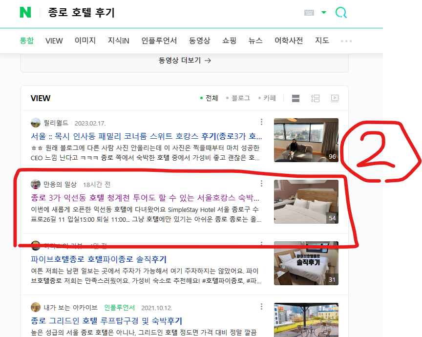The image size is (422, 337).
Task: Open the thumbnail labeled 솔직후기 with 31 photos
Action: click(306, 263)
